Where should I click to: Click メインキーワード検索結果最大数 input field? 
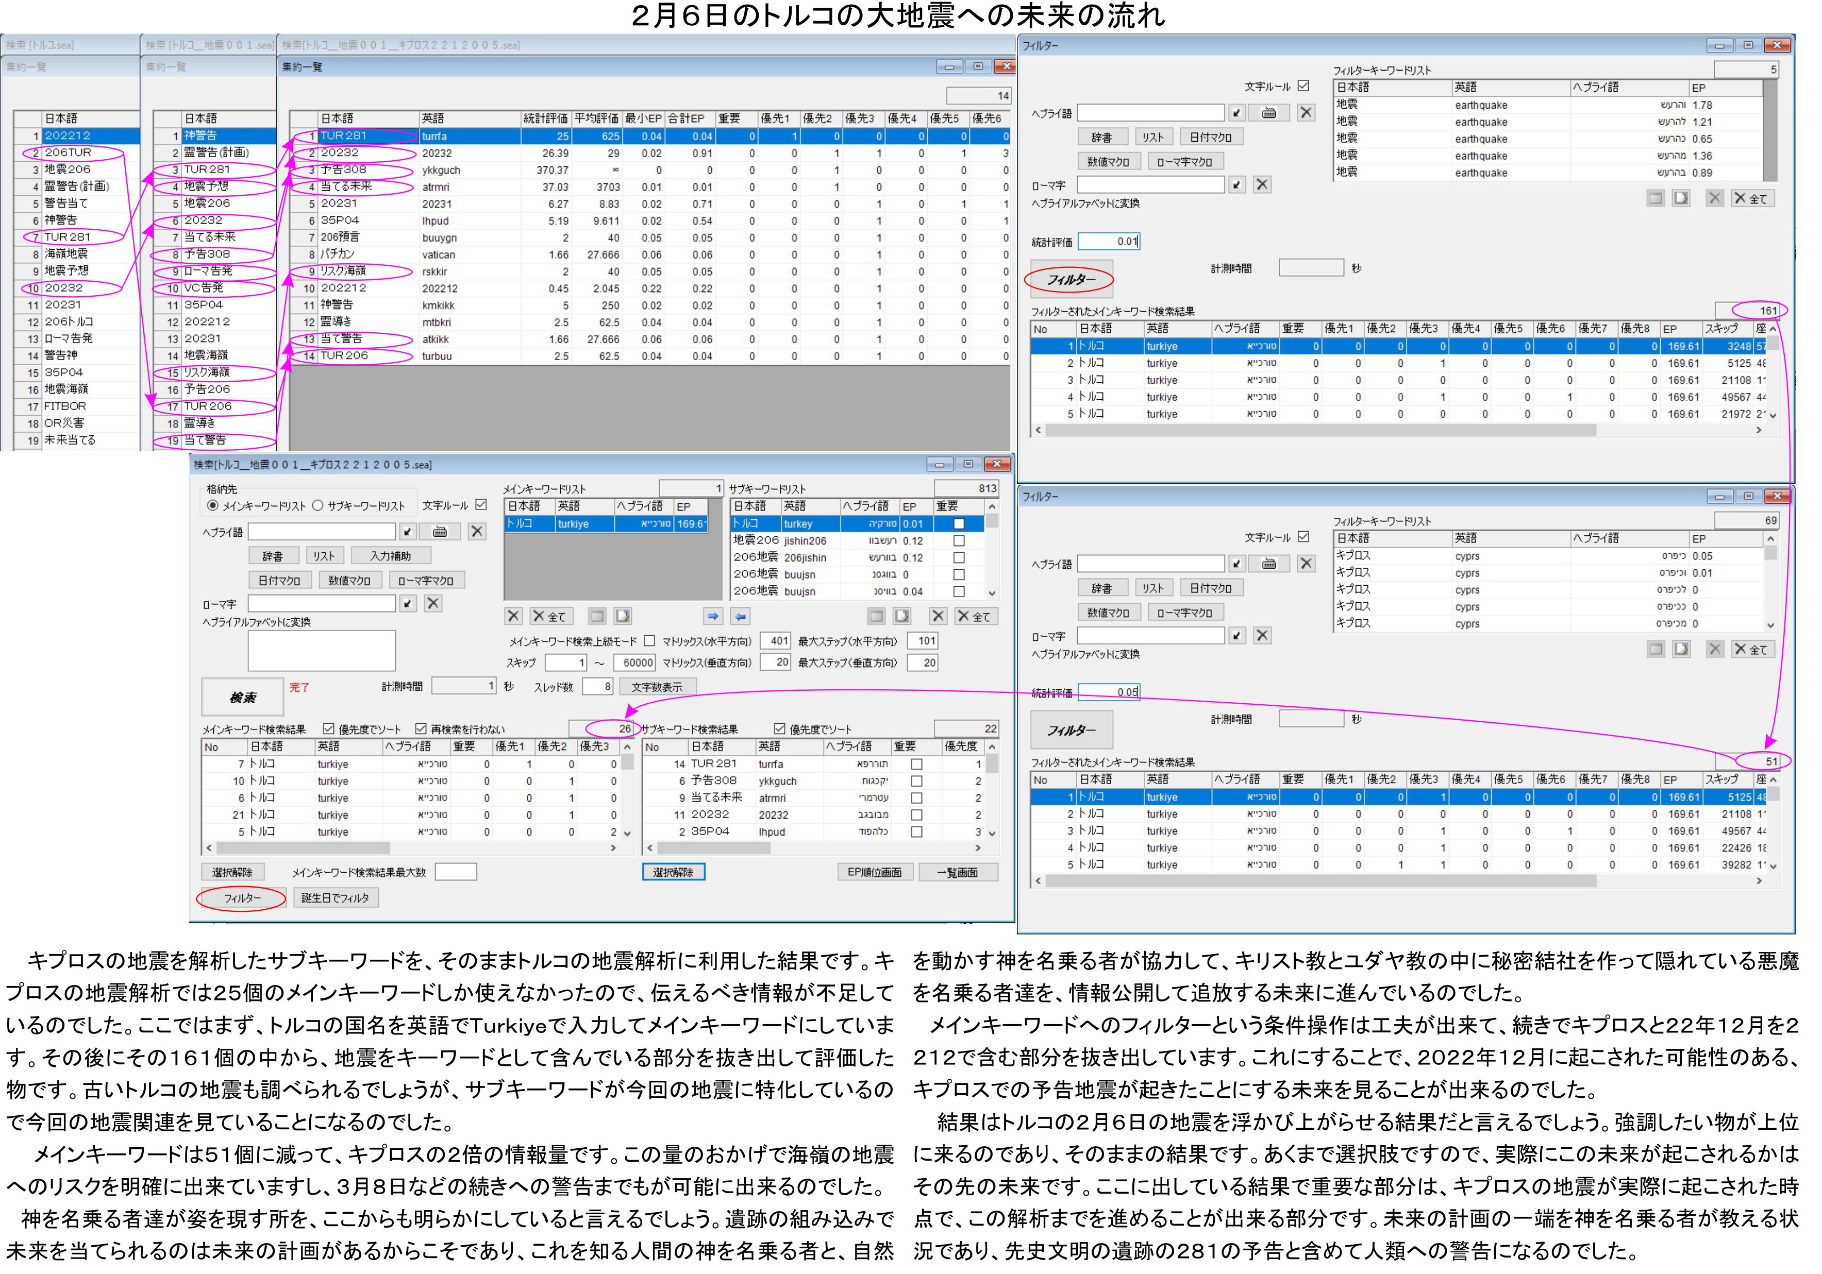456,873
